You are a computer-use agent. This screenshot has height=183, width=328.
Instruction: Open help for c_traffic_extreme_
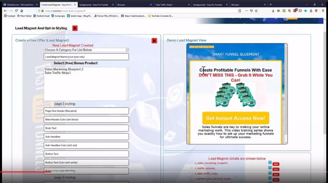click(x=270, y=168)
